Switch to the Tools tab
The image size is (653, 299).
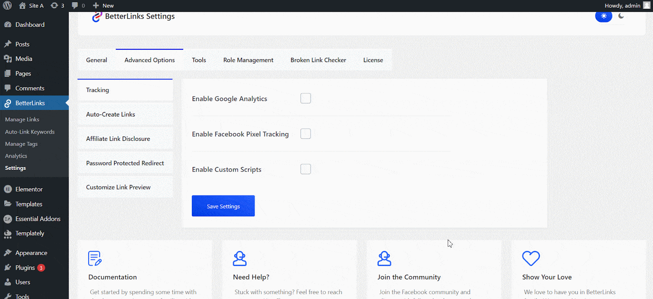tap(199, 60)
